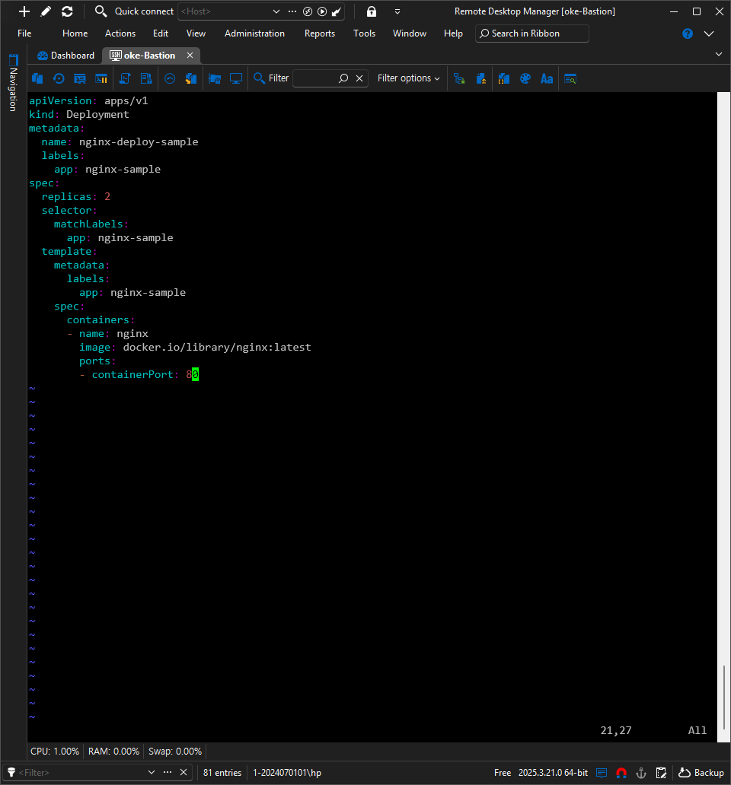
Task: Click the red magnet icon in status bar
Action: click(x=621, y=773)
